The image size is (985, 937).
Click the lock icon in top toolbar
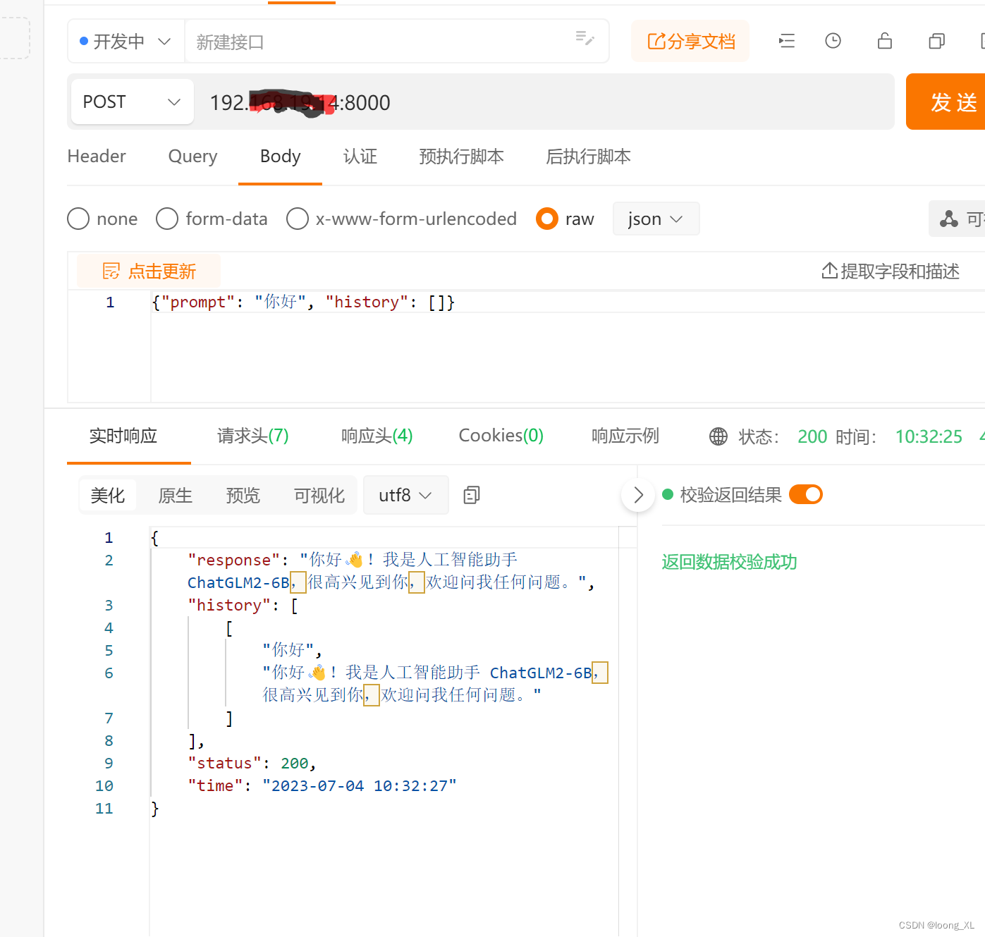(x=885, y=41)
